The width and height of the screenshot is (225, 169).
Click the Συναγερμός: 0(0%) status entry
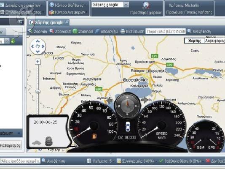point(135,161)
